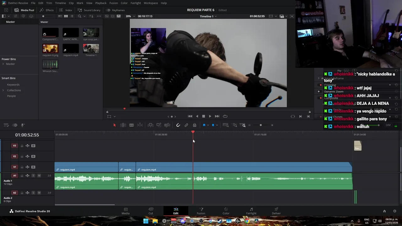This screenshot has width=402, height=226.
Task: Switch to the Deliver page
Action: [x=276, y=211]
